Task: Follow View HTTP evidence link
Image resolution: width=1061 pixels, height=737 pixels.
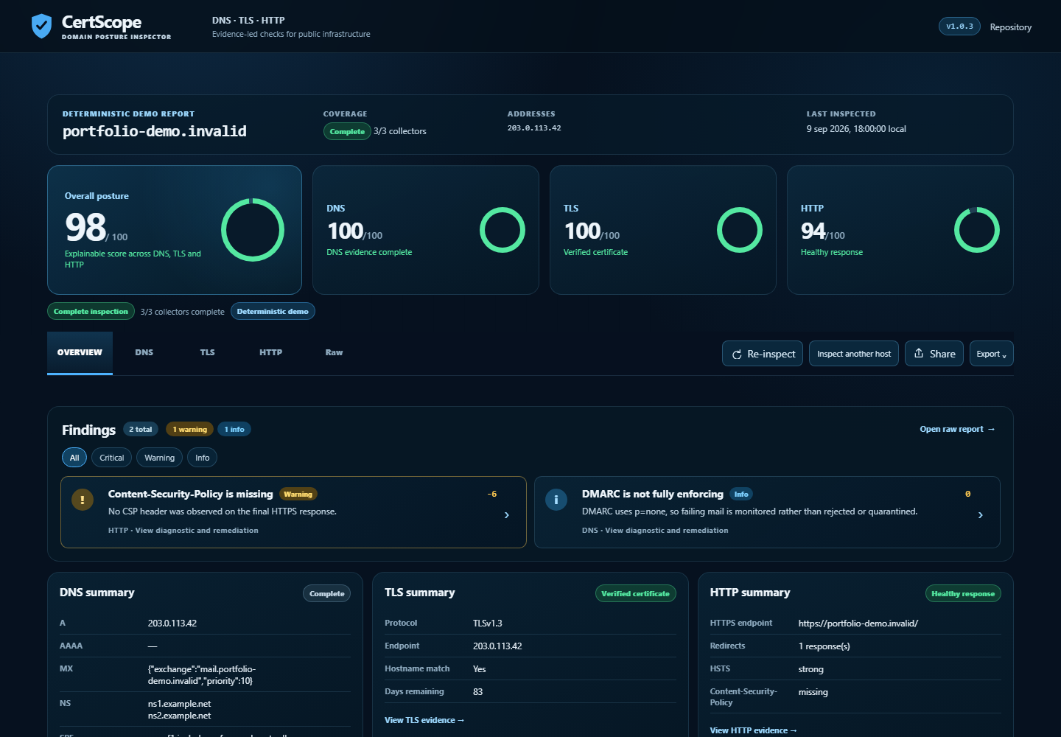Action: [x=754, y=730]
